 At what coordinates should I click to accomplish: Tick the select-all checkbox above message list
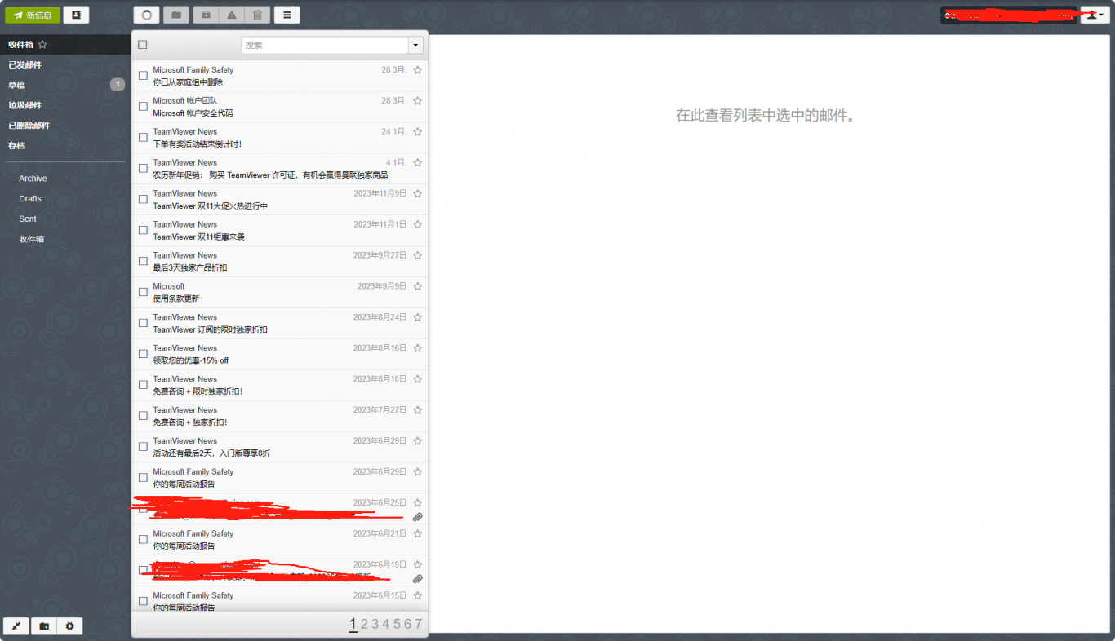[x=143, y=45]
